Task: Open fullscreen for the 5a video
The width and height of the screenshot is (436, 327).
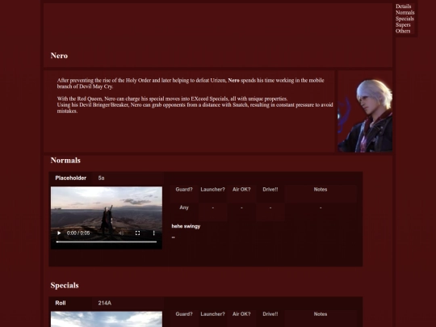Action: click(137, 233)
